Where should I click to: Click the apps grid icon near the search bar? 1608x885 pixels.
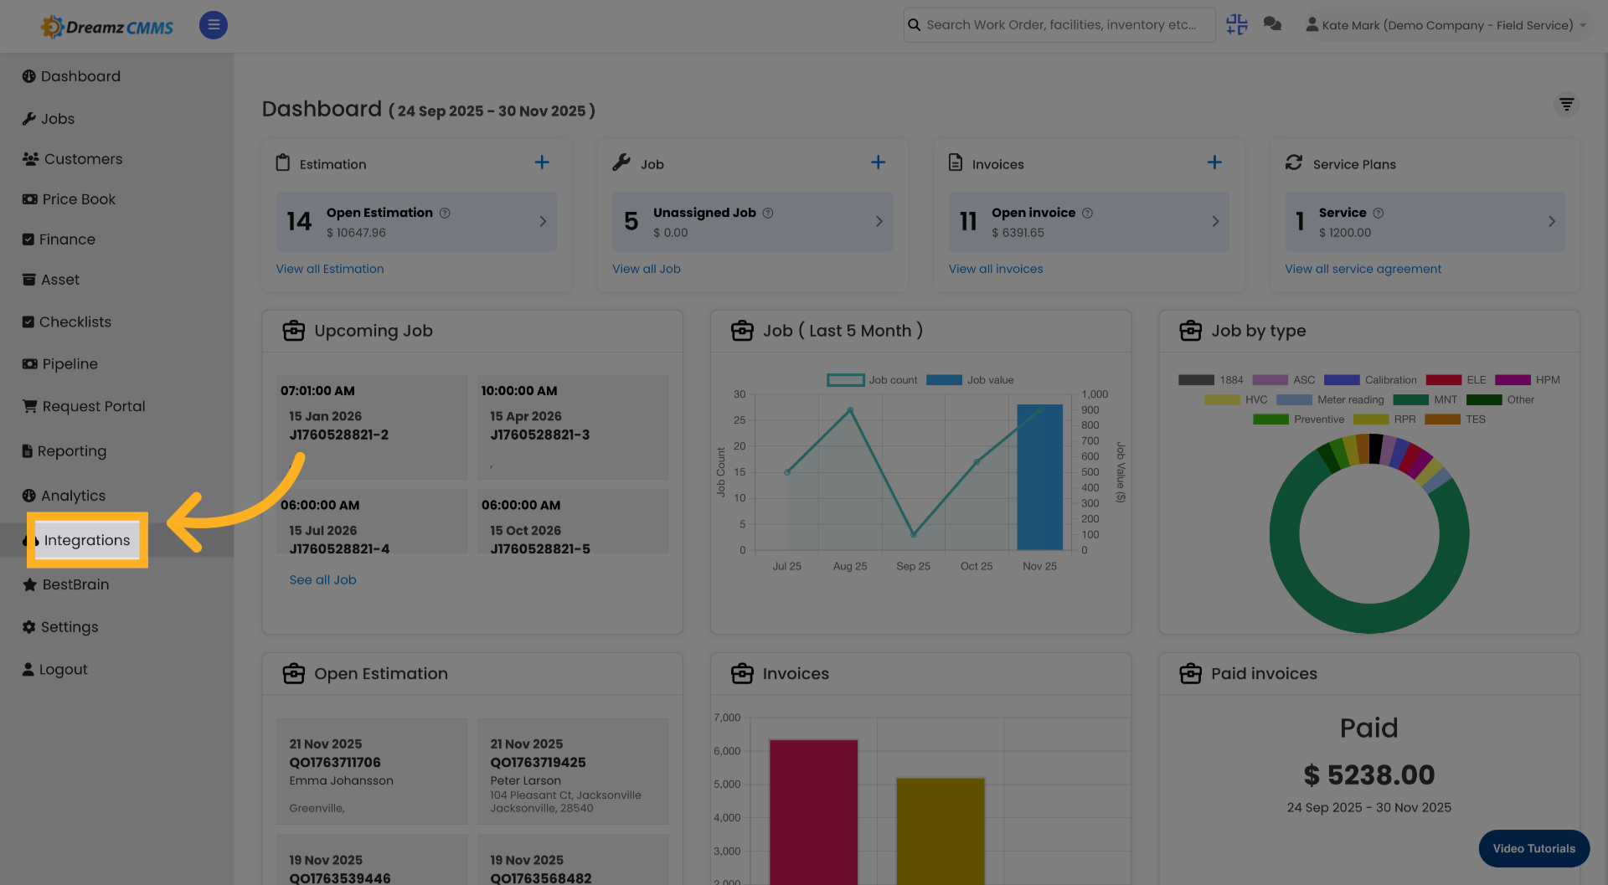[x=1236, y=24]
